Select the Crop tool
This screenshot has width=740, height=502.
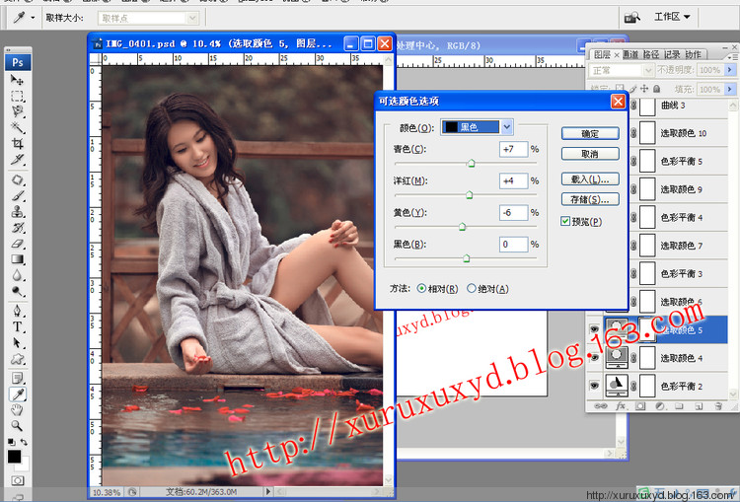click(18, 143)
